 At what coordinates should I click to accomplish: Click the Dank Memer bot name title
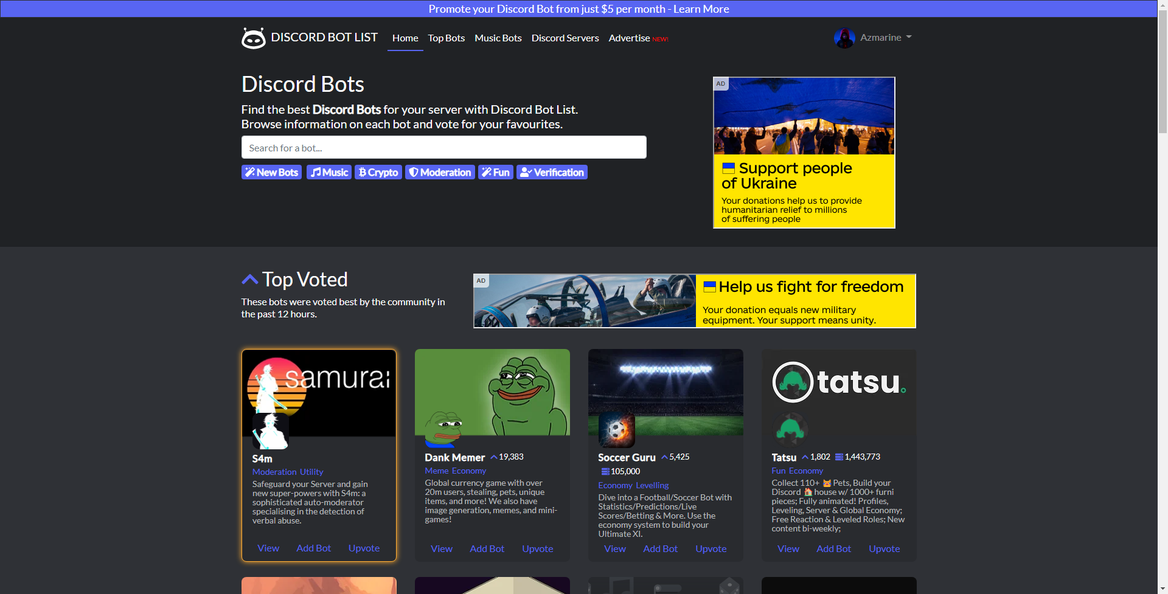[455, 457]
